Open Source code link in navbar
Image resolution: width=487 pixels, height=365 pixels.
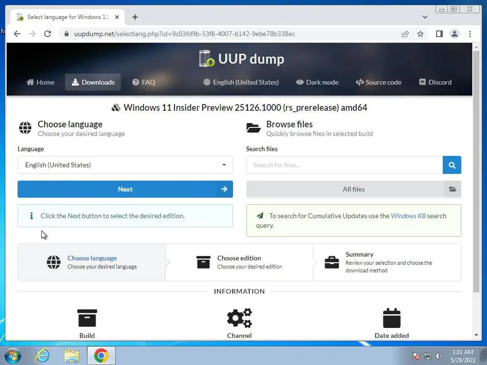(378, 82)
